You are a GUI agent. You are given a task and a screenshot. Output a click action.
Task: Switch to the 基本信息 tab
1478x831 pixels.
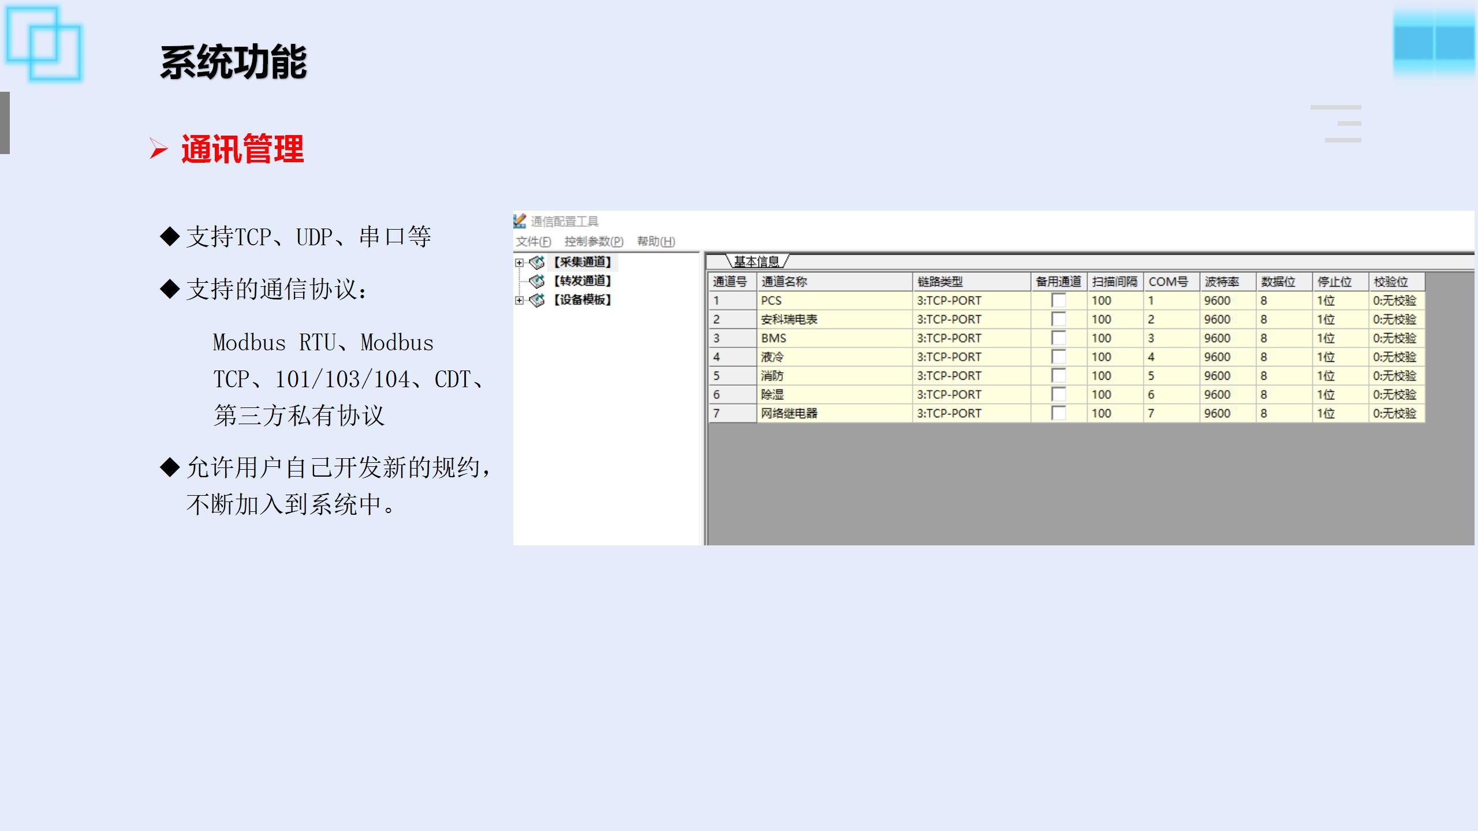[756, 261]
